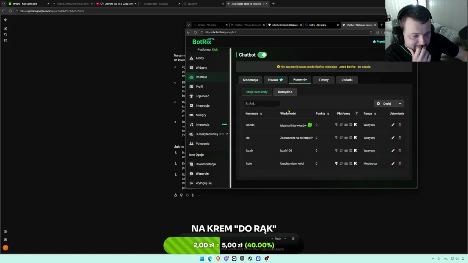Select the Domyślne sub-tab
Image resolution: width=468 pixels, height=263 pixels.
coord(285,92)
